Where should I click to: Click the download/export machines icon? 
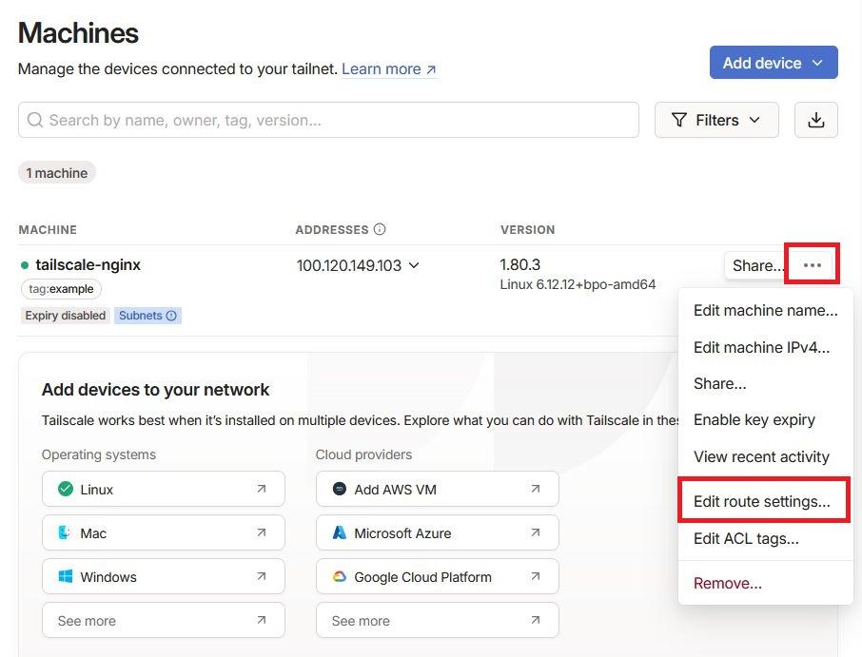815,120
